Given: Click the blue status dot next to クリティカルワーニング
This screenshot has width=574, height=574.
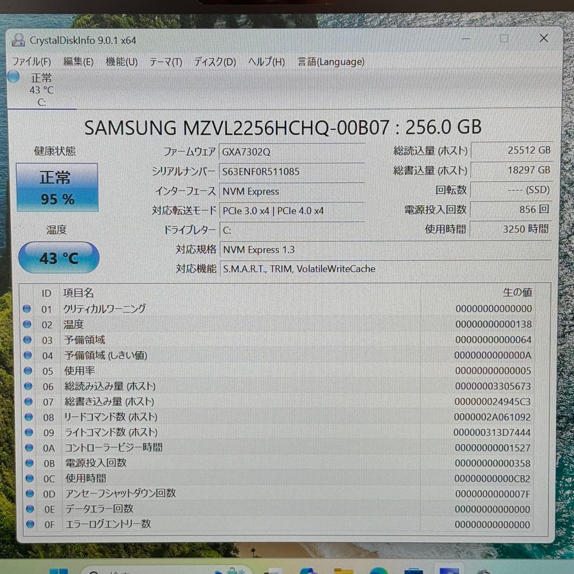Looking at the screenshot, I should pos(28,309).
